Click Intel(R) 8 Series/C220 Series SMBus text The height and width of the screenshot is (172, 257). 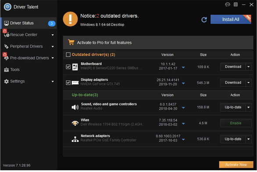(111, 68)
